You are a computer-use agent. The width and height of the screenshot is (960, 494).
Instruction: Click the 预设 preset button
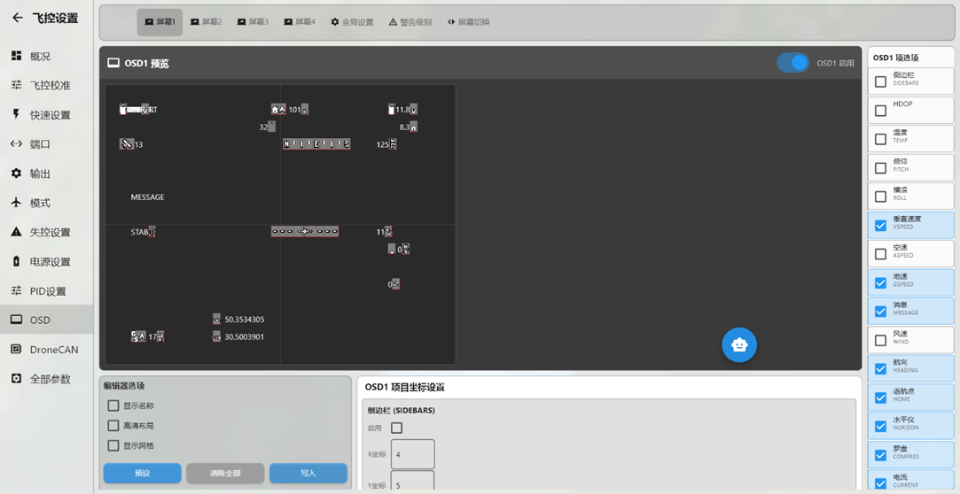142,474
